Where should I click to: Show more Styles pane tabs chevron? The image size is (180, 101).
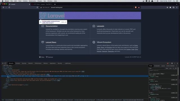click(x=177, y=66)
